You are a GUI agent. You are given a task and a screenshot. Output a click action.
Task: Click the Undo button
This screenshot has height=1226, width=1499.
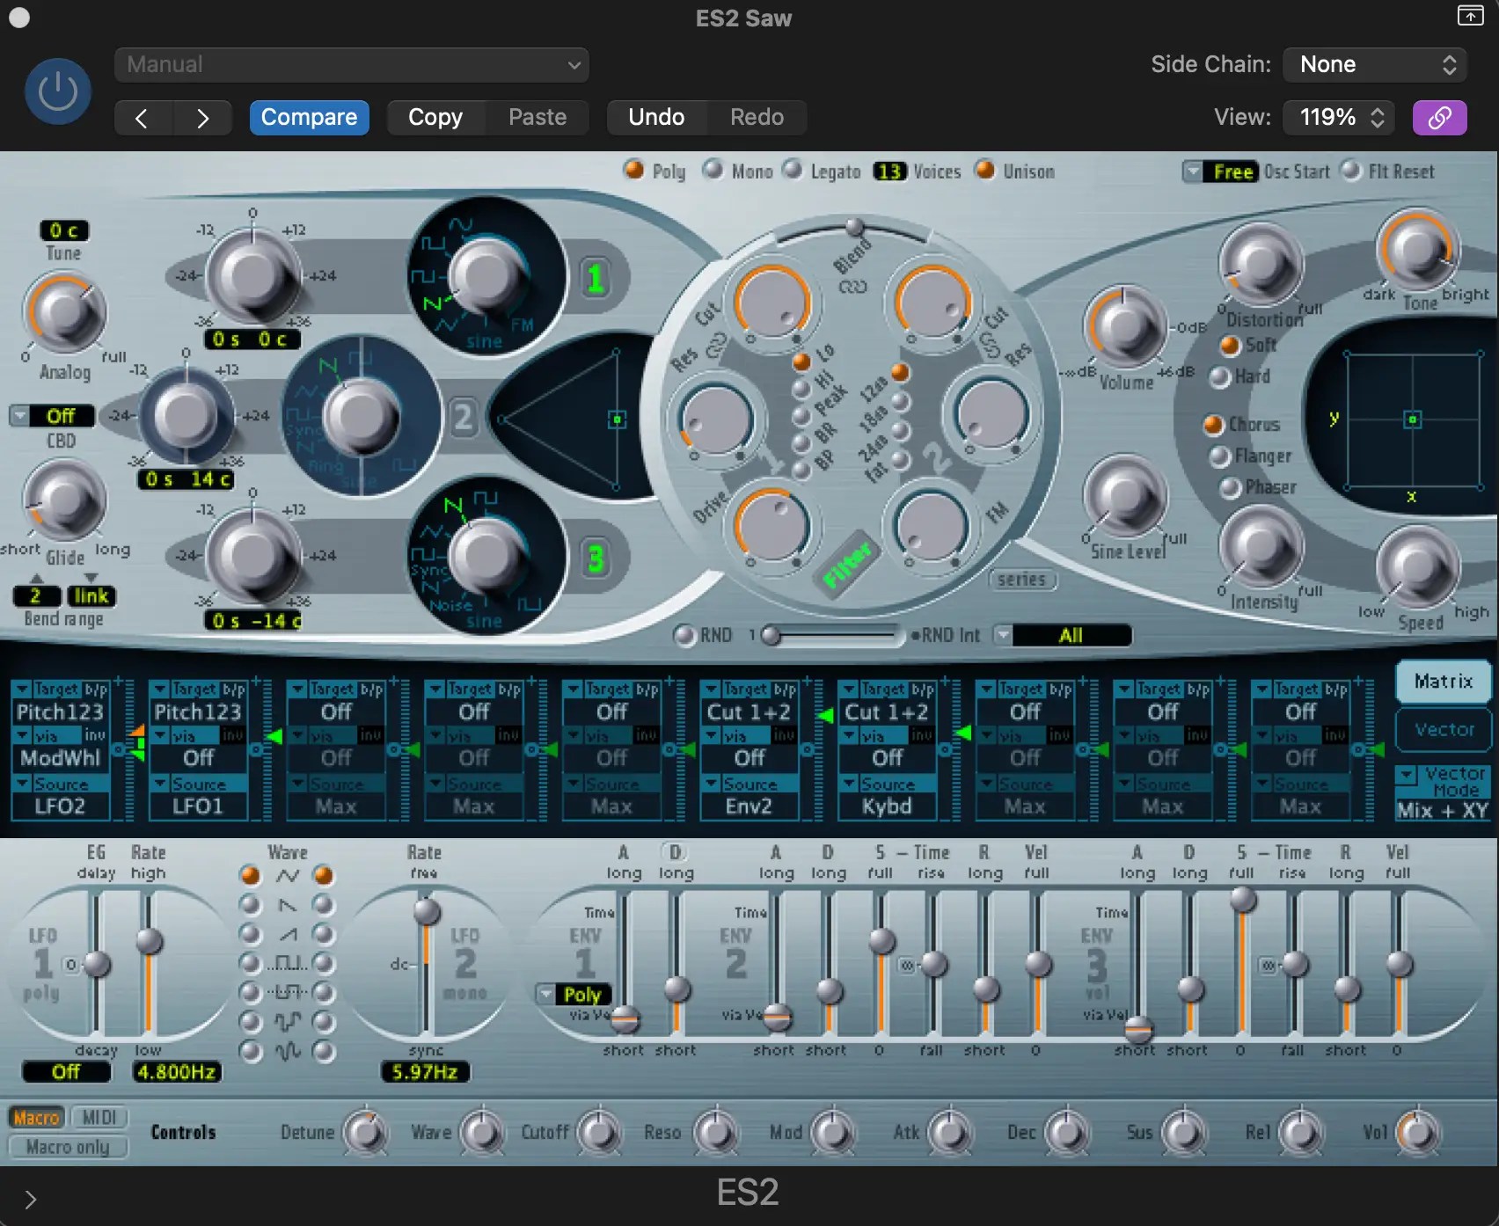[x=656, y=117]
